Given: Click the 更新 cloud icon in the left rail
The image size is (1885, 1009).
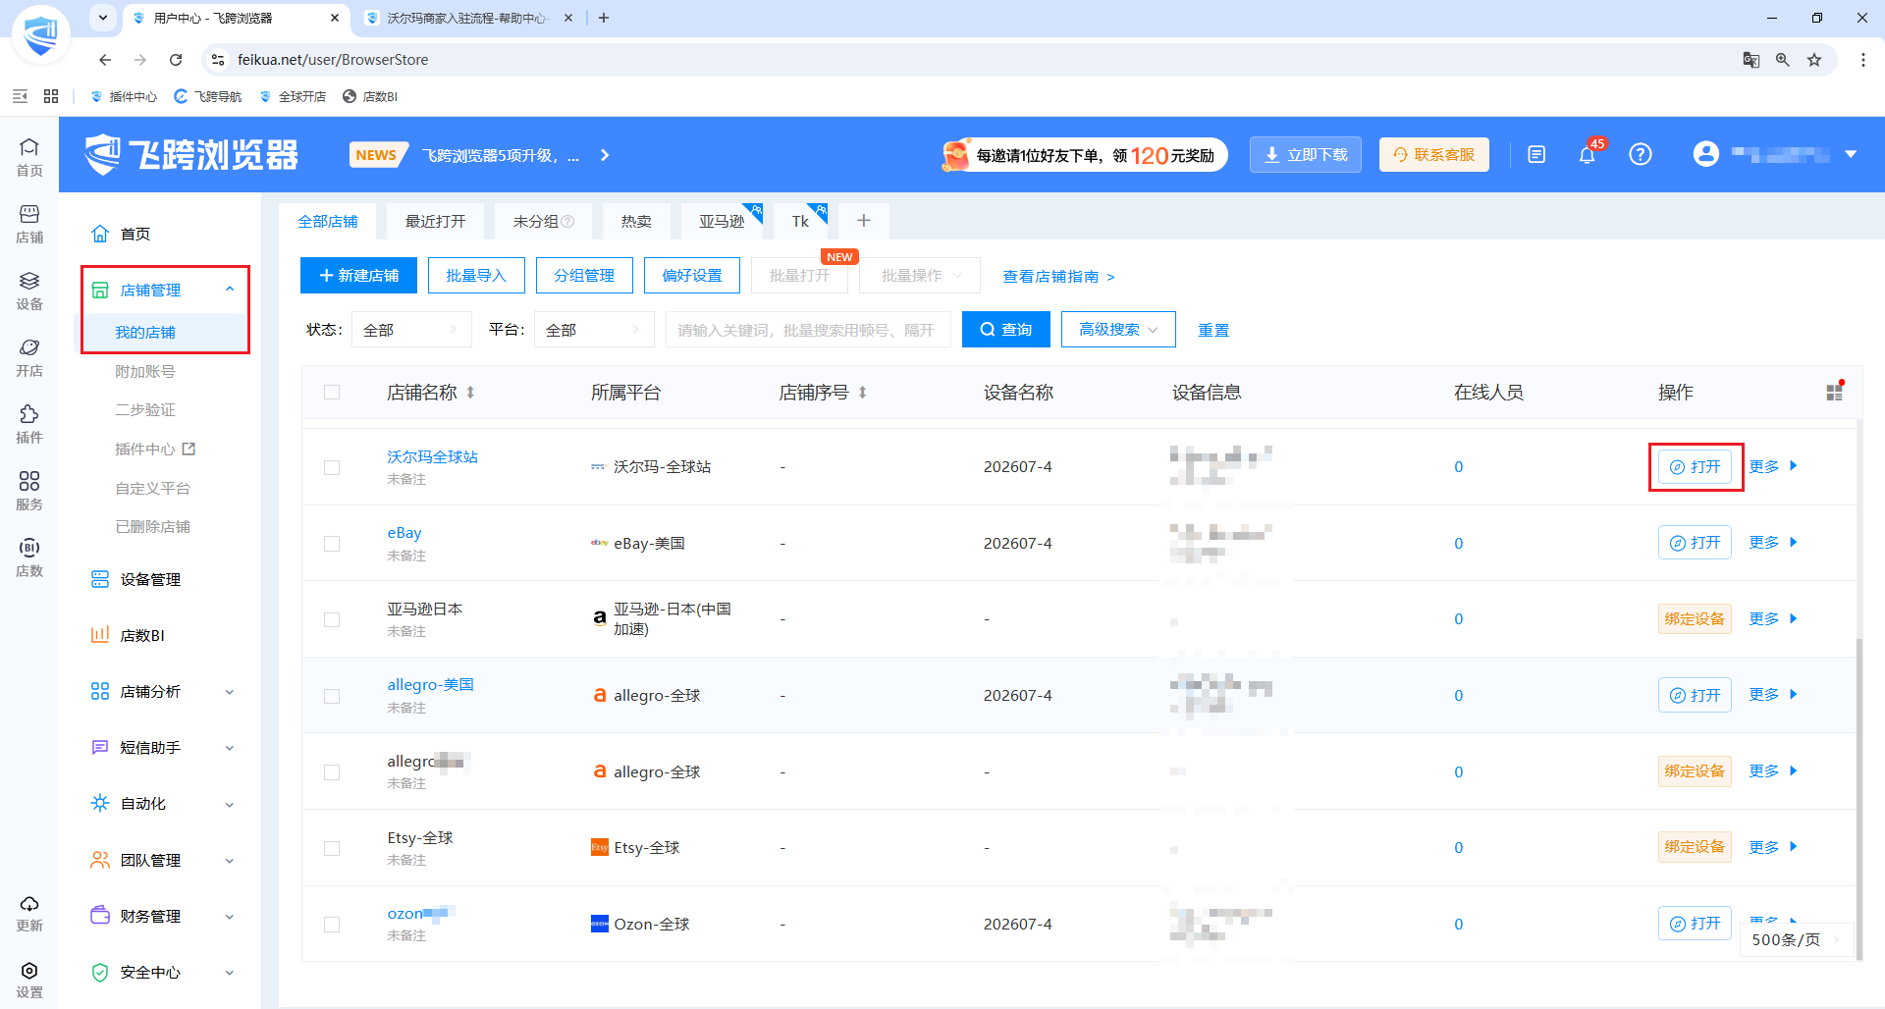Looking at the screenshot, I should 29,913.
